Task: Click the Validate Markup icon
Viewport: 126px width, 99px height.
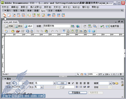Action: (102, 26)
